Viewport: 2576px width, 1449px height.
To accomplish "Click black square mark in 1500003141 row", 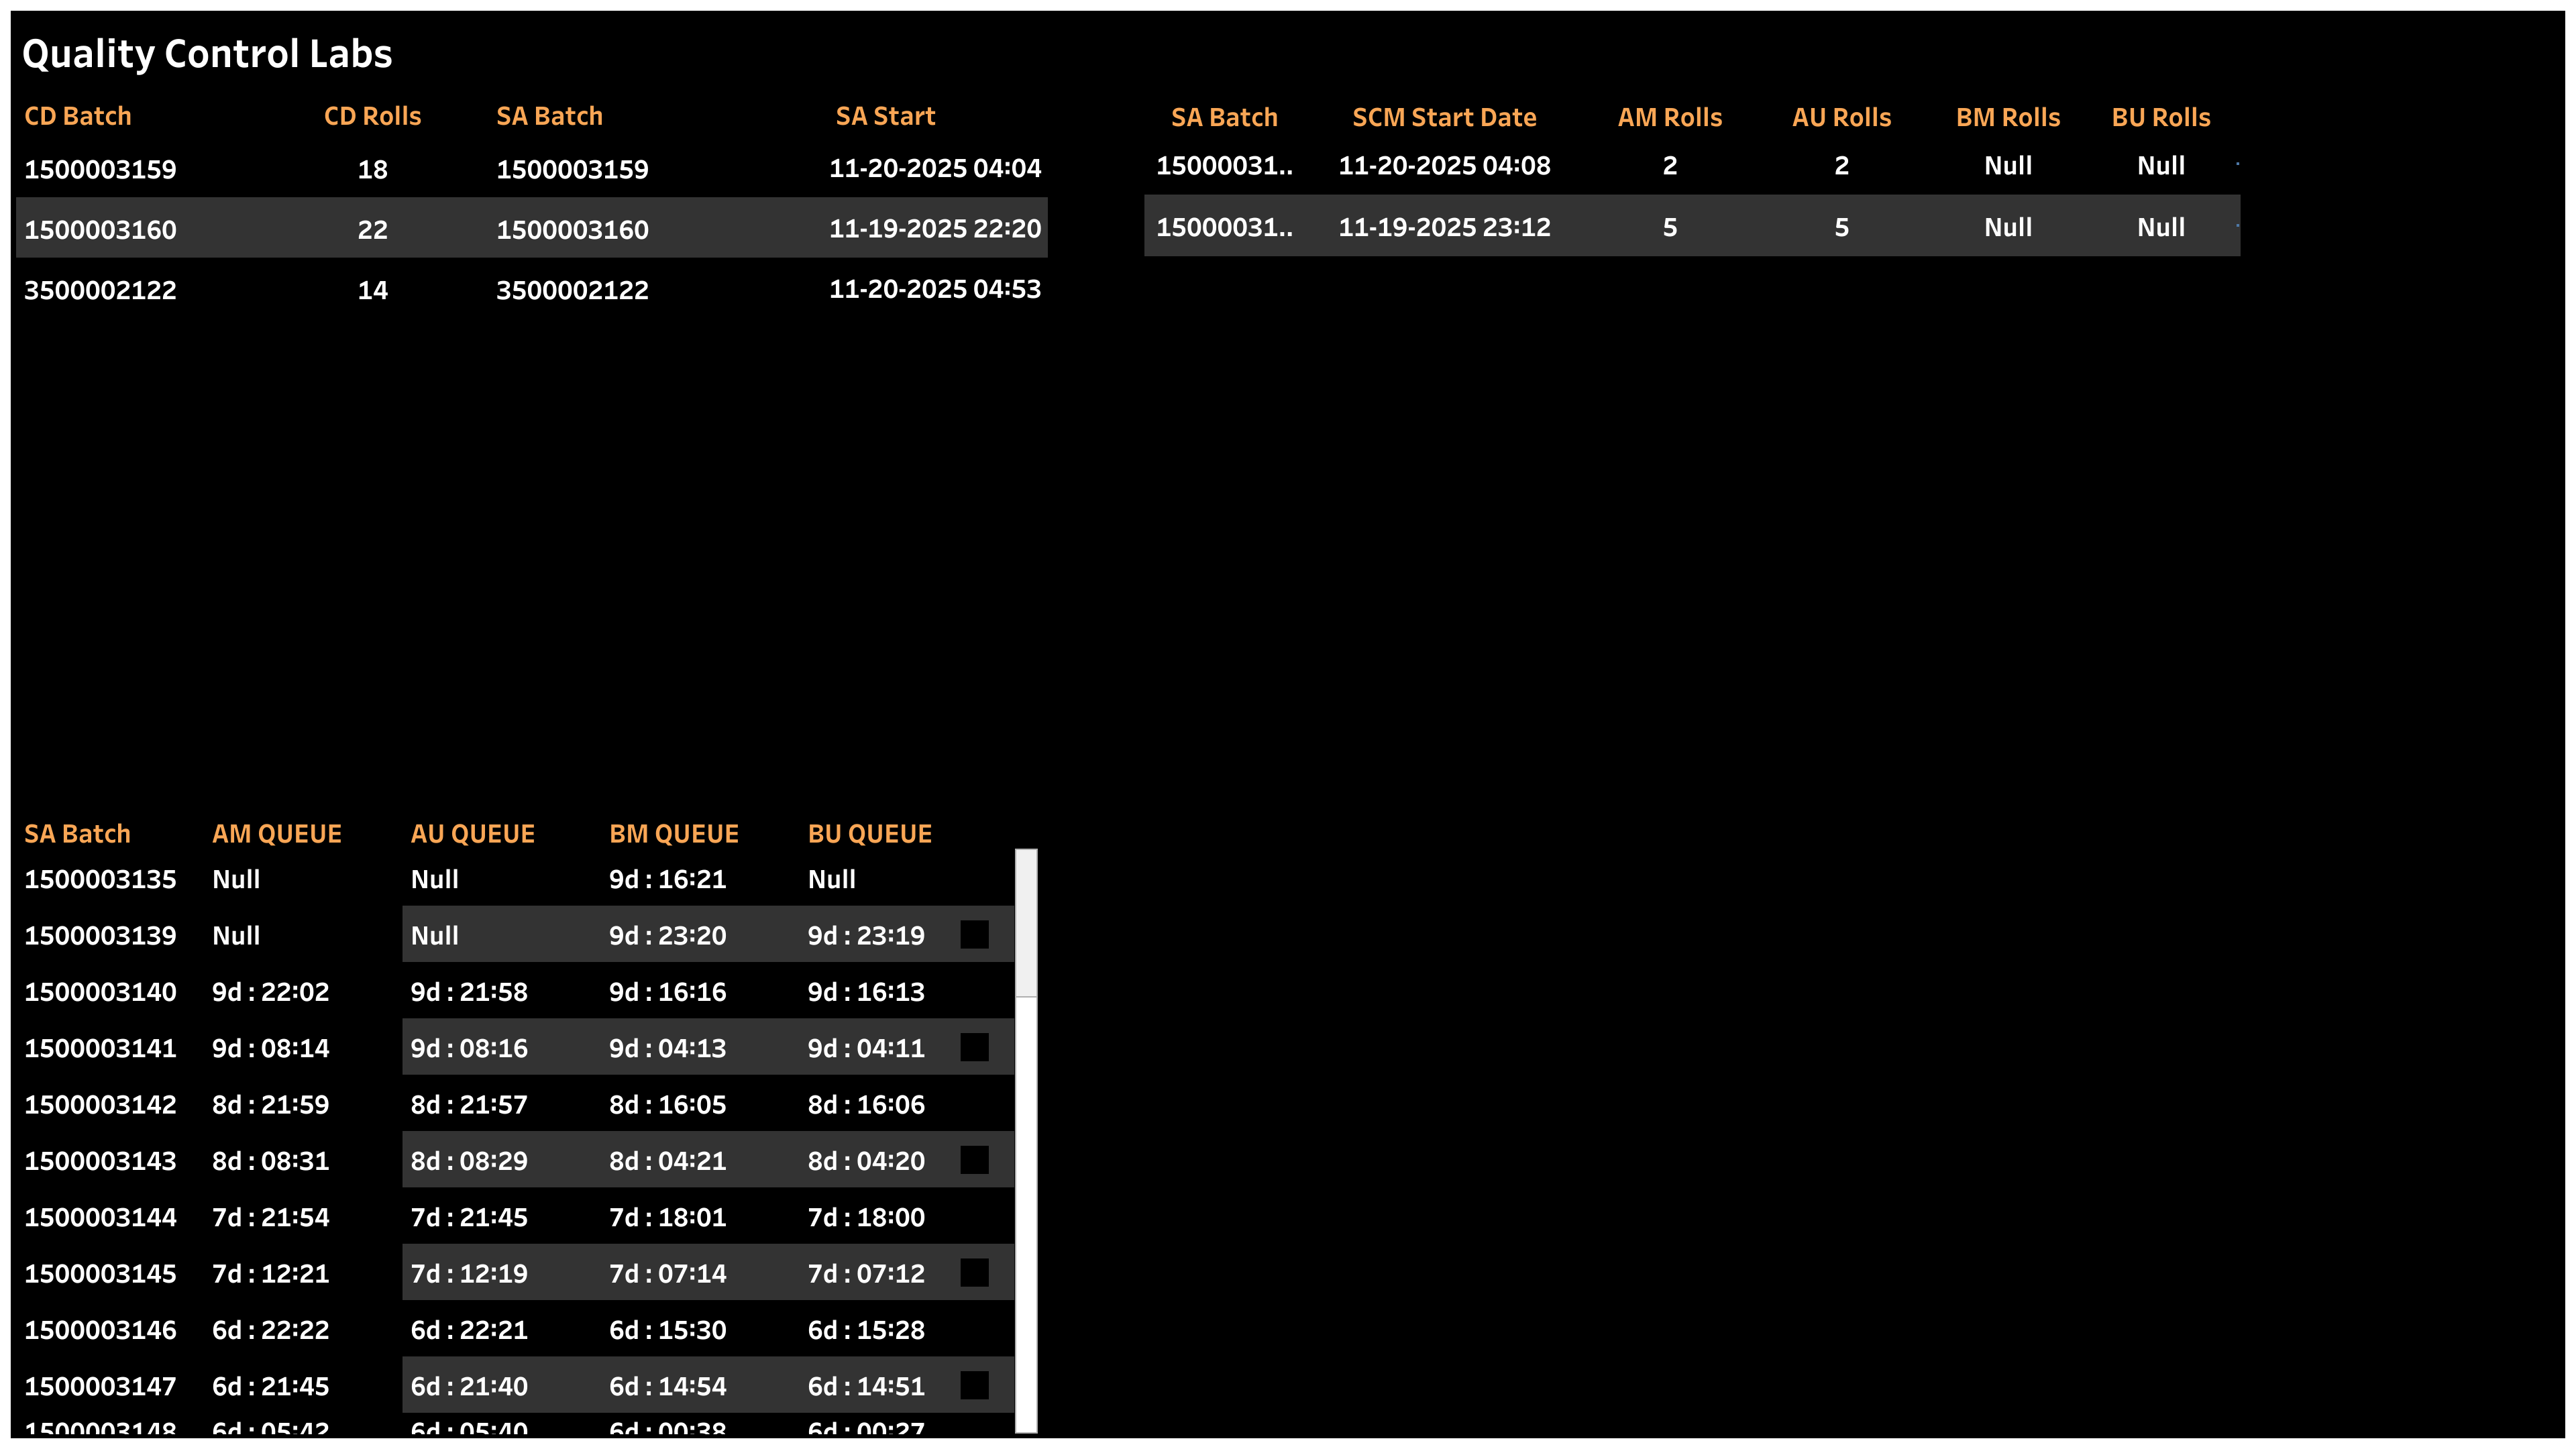I will pos(974,1047).
